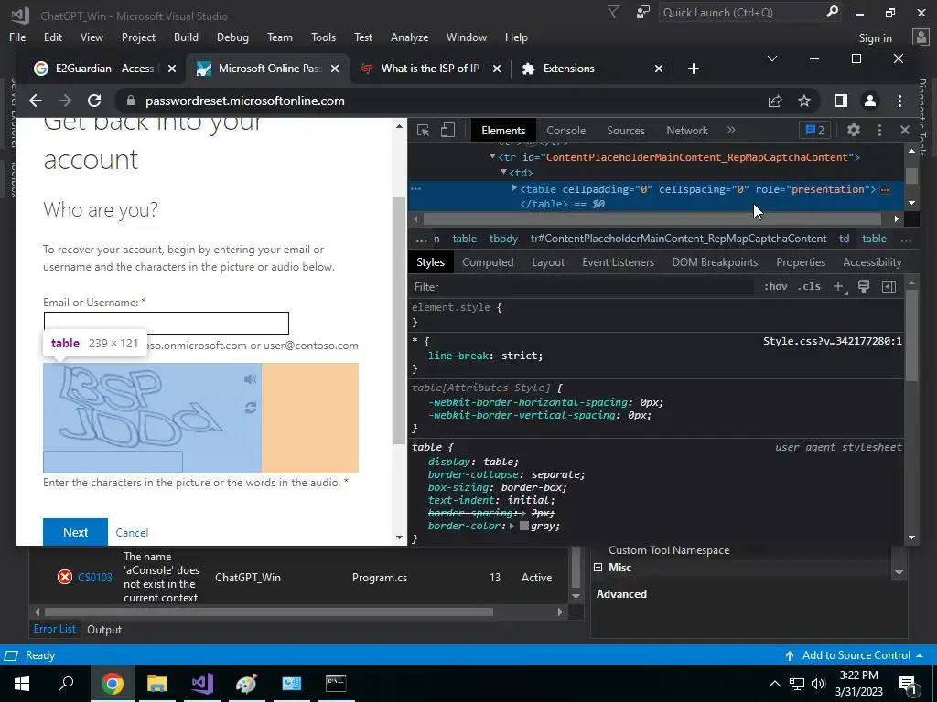Expand the border-spacing shorthand triangle
The image size is (937, 702).
(x=524, y=514)
